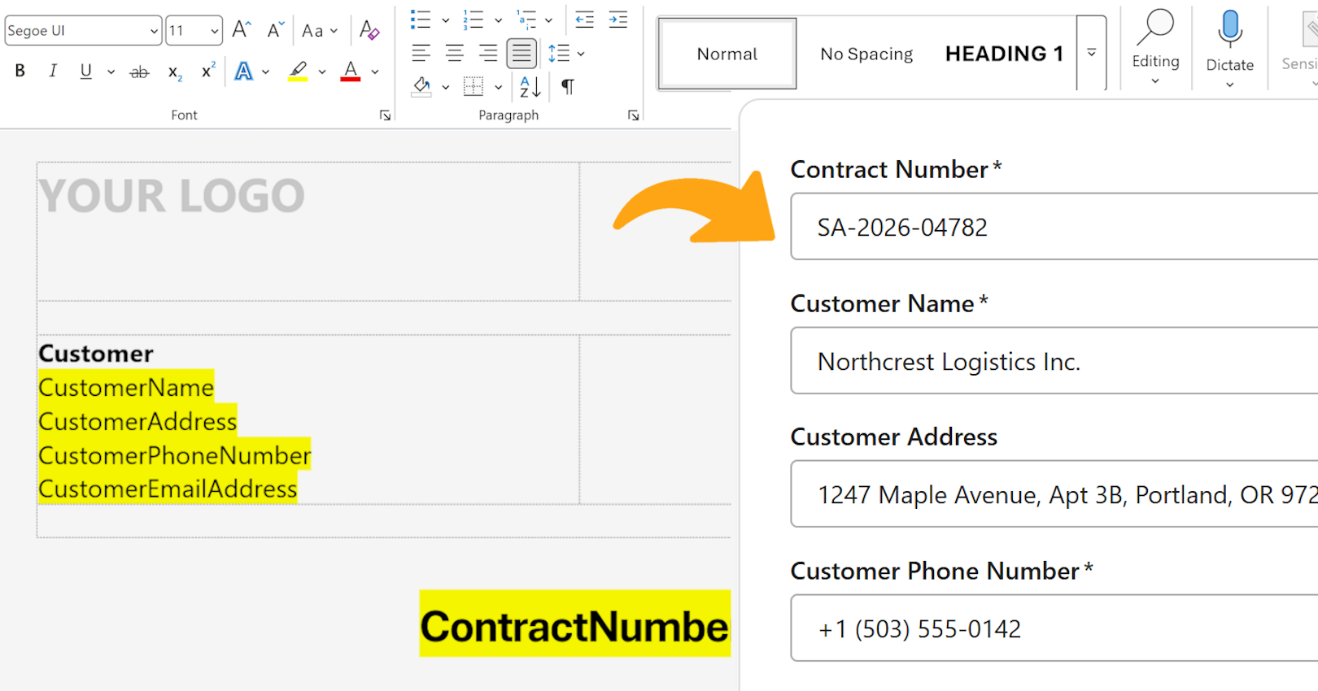Apply the Heading 1 style
This screenshot has width=1318, height=691.
(1005, 54)
